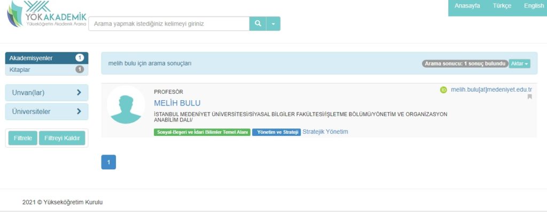Select the Akademisyenler results tab
This screenshot has width=547, height=212.
point(47,58)
